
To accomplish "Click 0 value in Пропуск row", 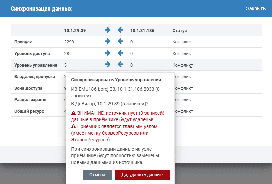I will [x=131, y=42].
